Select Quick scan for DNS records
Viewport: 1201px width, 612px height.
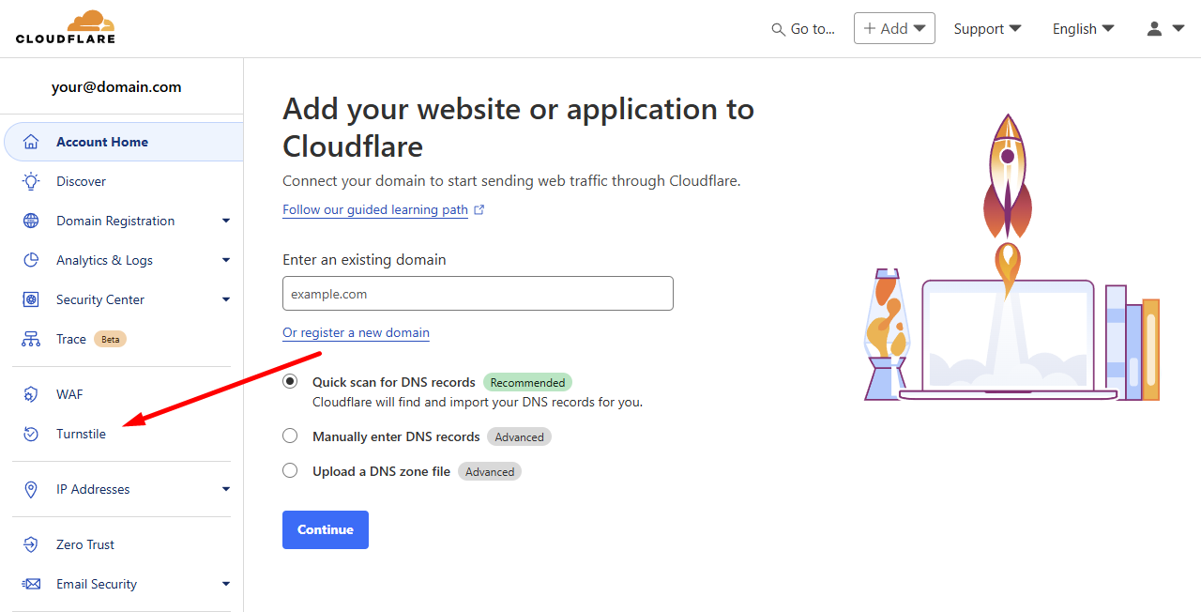(x=290, y=382)
